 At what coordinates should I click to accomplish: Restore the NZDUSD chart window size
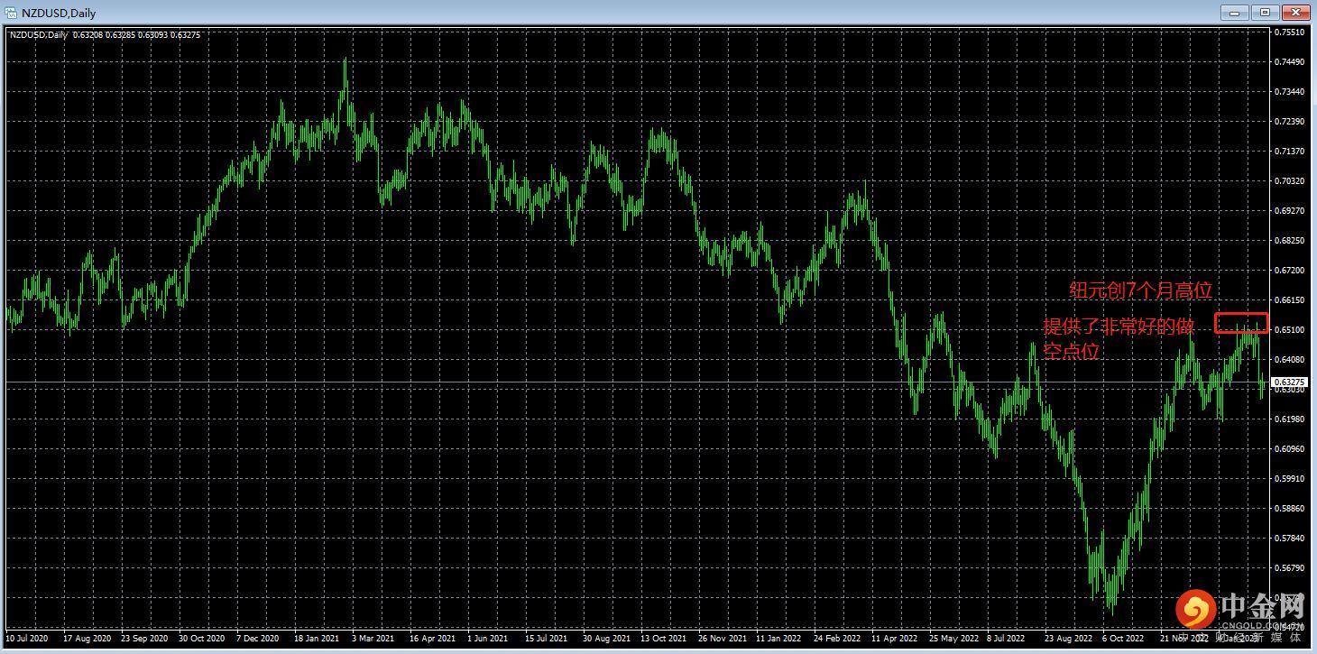pyautogui.click(x=1265, y=12)
